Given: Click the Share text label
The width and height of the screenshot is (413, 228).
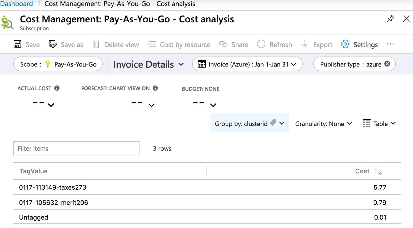Looking at the screenshot, I should pos(240,45).
